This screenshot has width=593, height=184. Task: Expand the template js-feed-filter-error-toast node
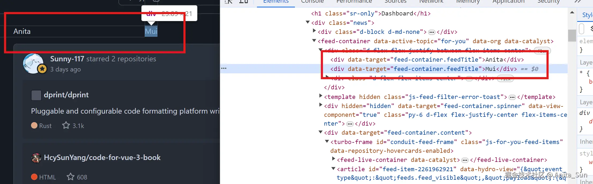[321, 96]
